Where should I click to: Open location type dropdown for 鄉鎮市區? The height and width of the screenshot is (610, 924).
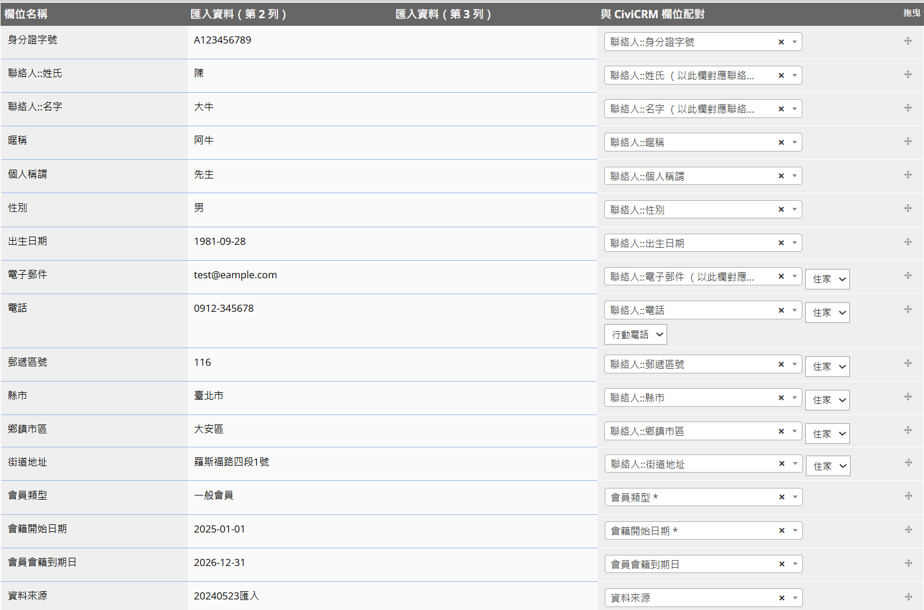(828, 434)
